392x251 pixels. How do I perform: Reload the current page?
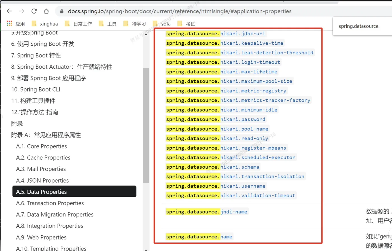pyautogui.click(x=34, y=11)
